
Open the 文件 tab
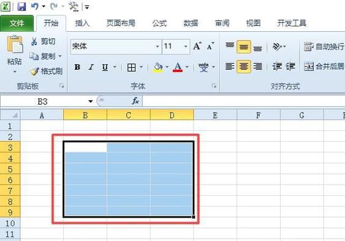[17, 23]
